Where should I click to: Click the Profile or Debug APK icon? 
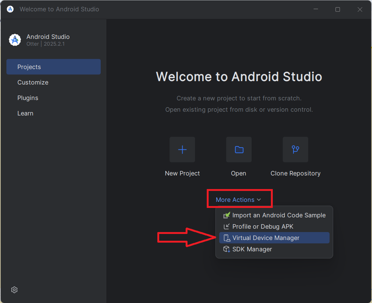226,226
